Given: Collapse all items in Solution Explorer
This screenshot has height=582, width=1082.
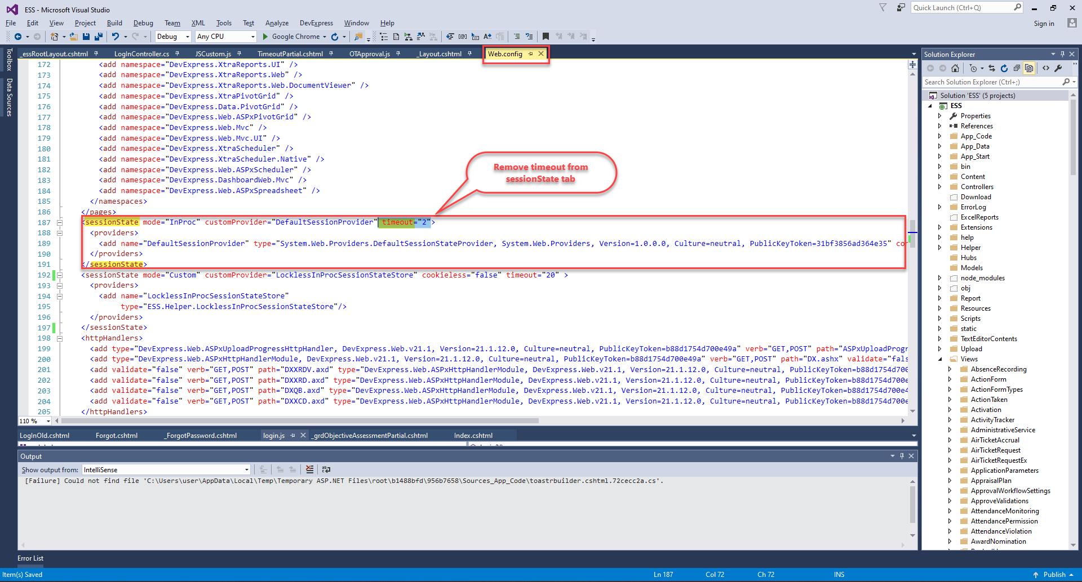Looking at the screenshot, I should point(1017,68).
